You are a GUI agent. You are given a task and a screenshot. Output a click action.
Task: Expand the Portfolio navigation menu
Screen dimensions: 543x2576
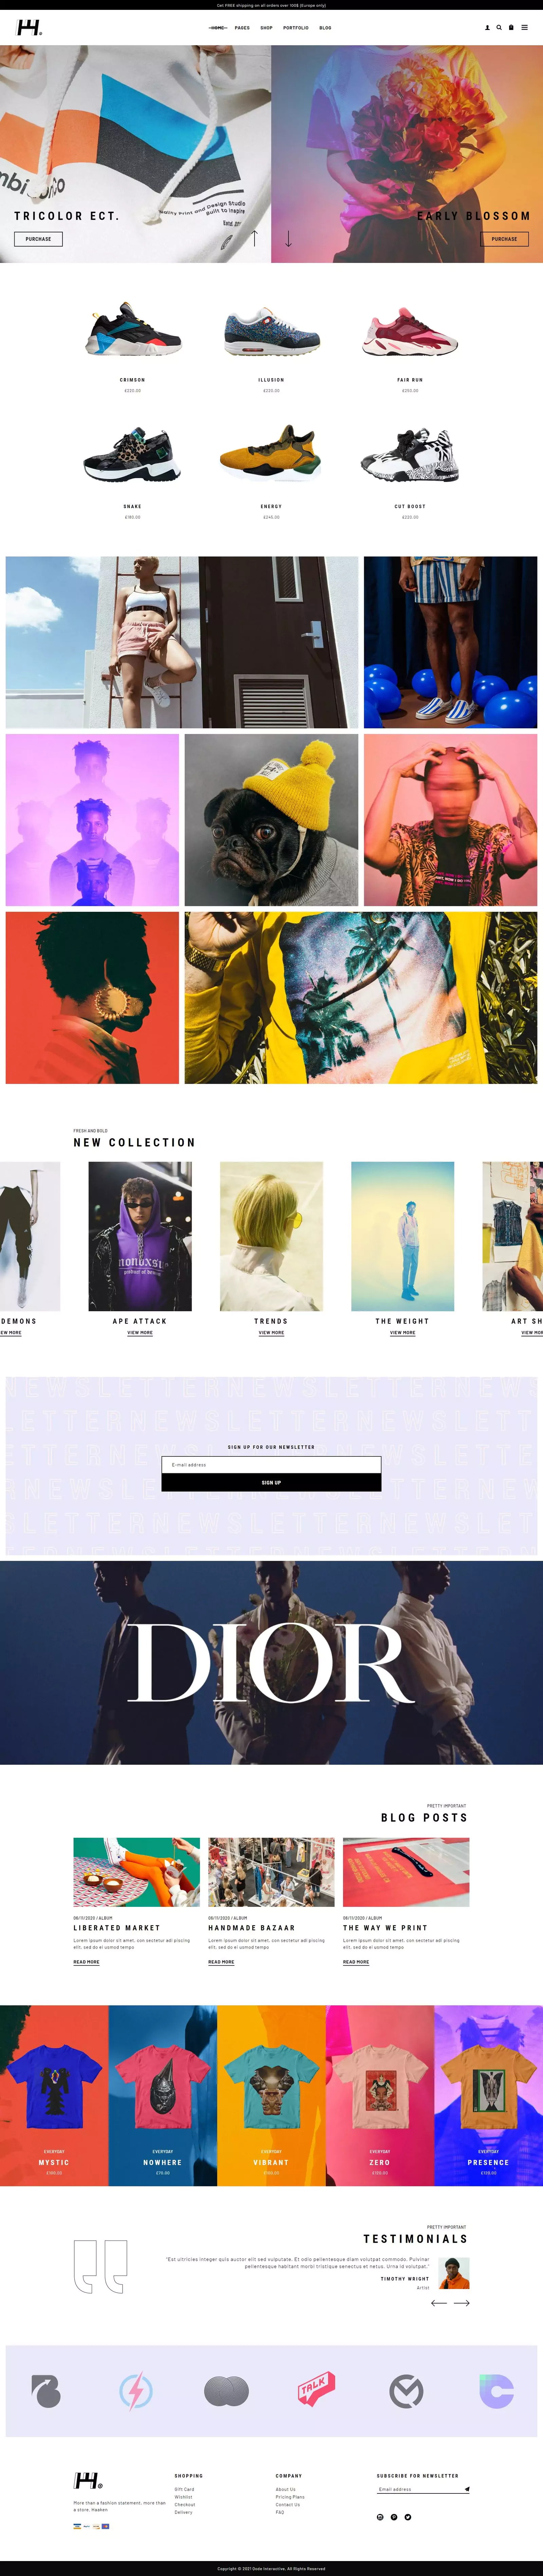pyautogui.click(x=296, y=28)
